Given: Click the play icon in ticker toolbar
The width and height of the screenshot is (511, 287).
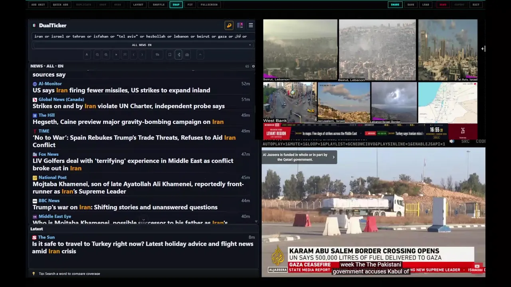Looking at the screenshot, I should (x=116, y=55).
